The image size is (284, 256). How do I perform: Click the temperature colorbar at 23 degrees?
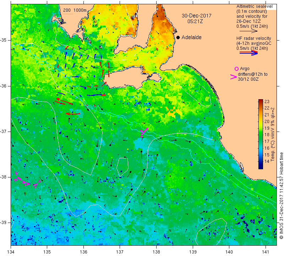(x=261, y=101)
